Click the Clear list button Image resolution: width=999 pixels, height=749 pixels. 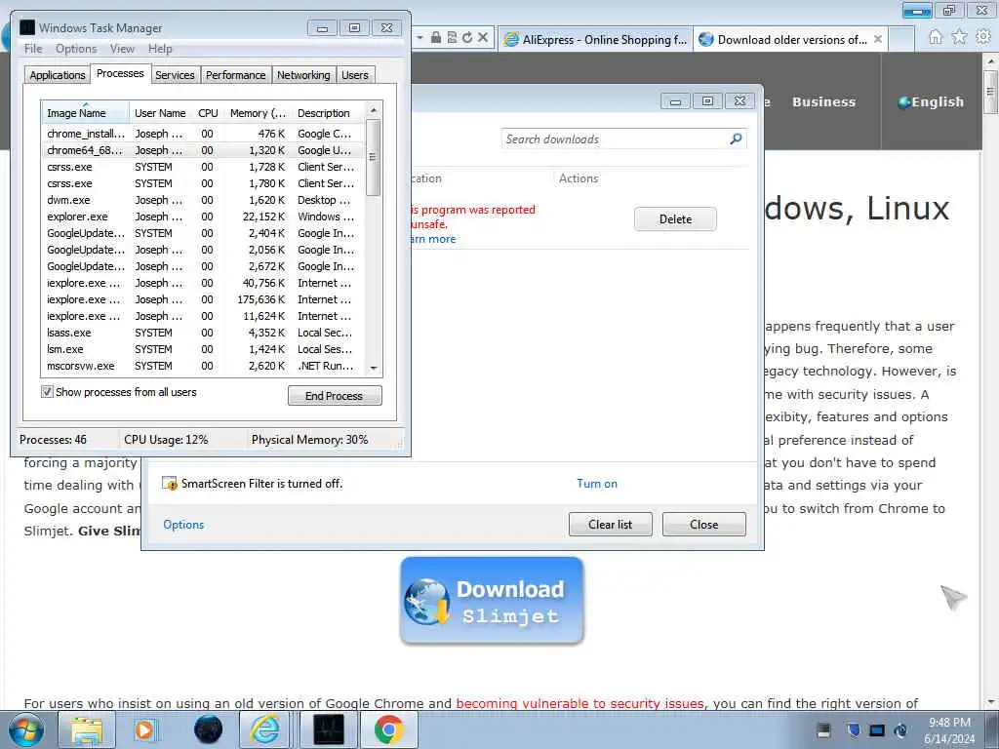[611, 524]
